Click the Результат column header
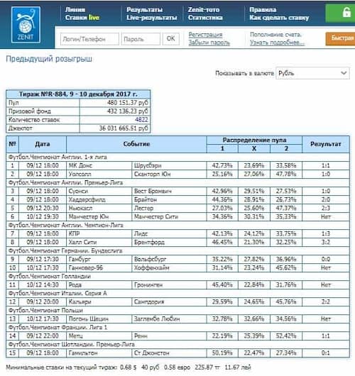This screenshot has height=376, width=355. (x=325, y=144)
